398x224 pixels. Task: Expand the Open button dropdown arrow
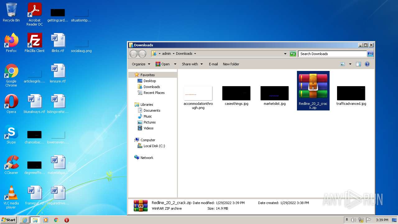175,64
